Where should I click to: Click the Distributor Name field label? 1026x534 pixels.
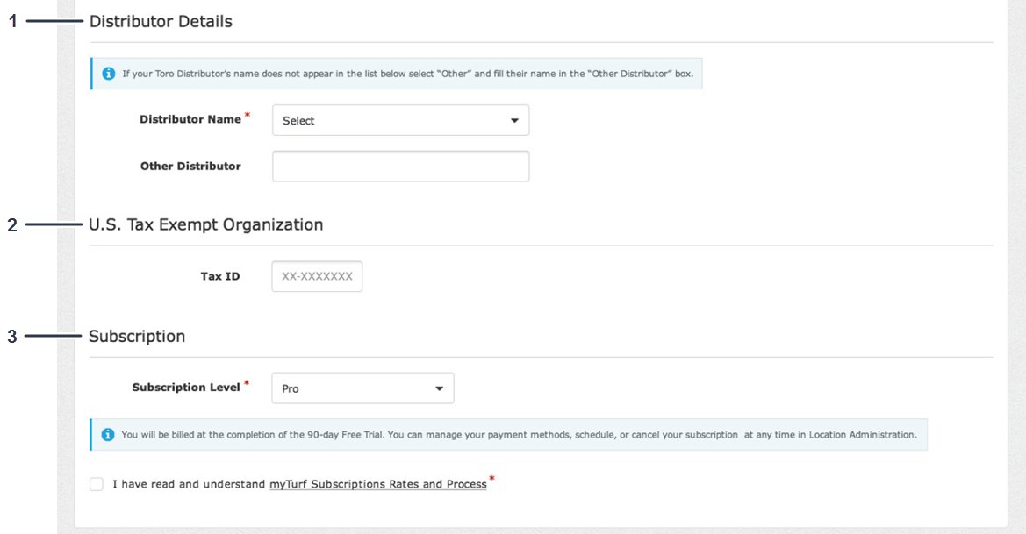pos(190,119)
